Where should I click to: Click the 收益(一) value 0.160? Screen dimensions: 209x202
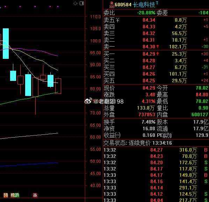[x=149, y=135]
